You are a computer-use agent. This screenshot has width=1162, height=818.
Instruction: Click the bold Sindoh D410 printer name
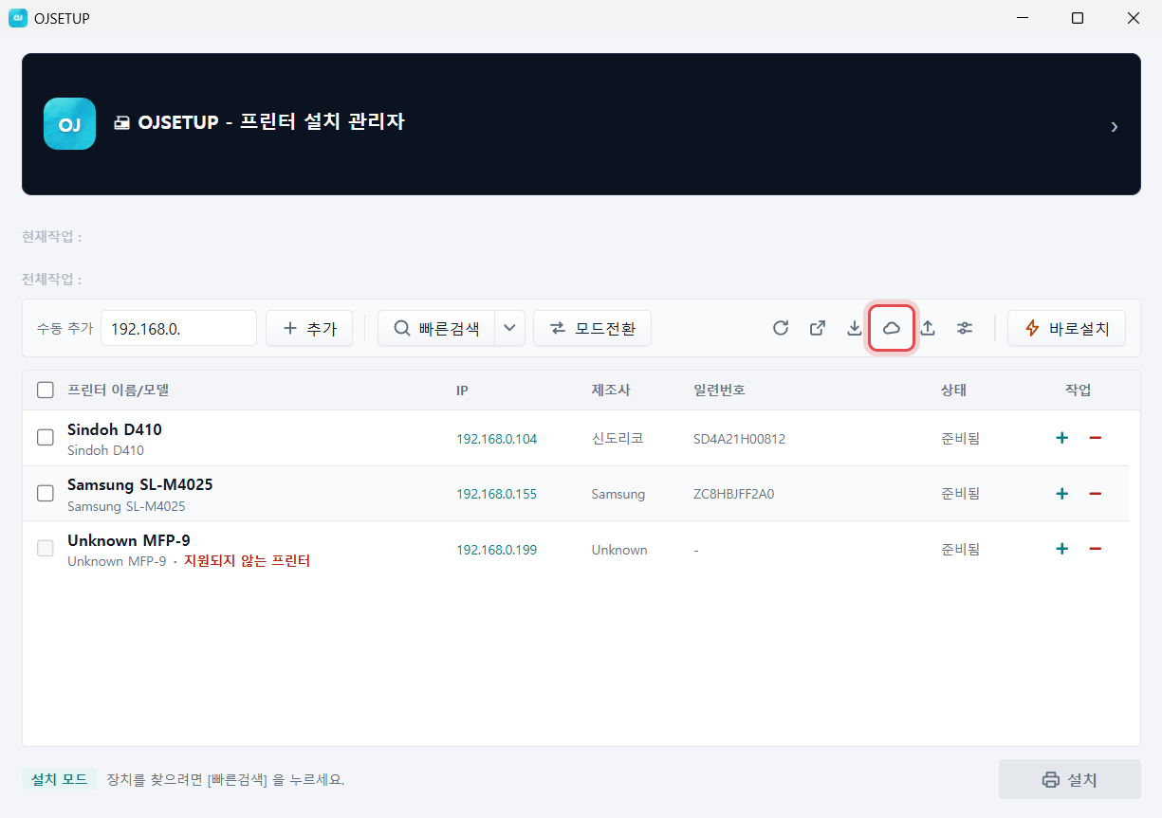(115, 429)
